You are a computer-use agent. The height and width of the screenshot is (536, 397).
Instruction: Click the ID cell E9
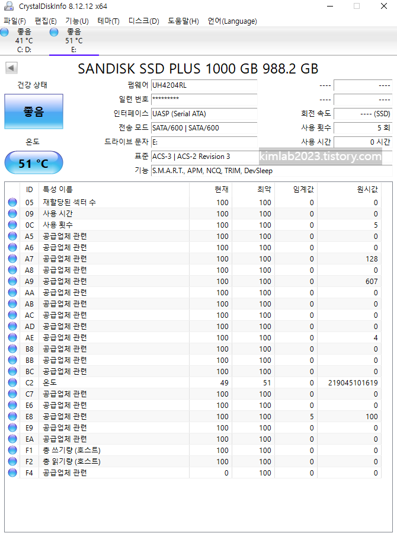click(x=30, y=428)
